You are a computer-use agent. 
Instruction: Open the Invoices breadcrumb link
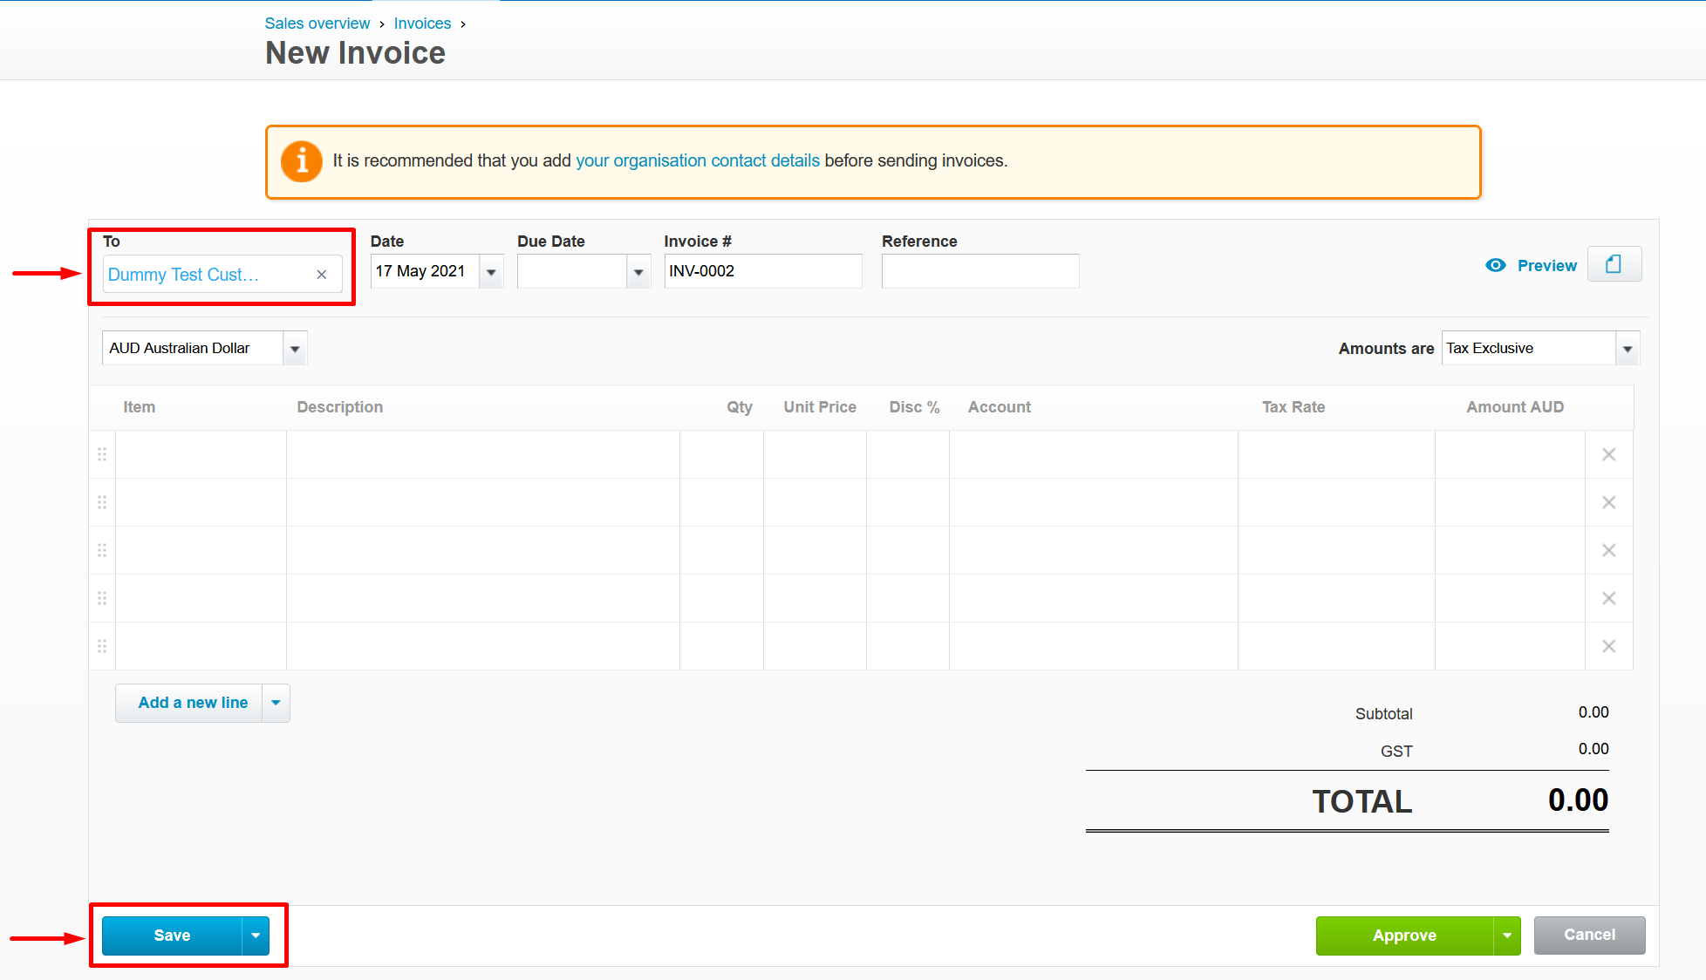422,24
